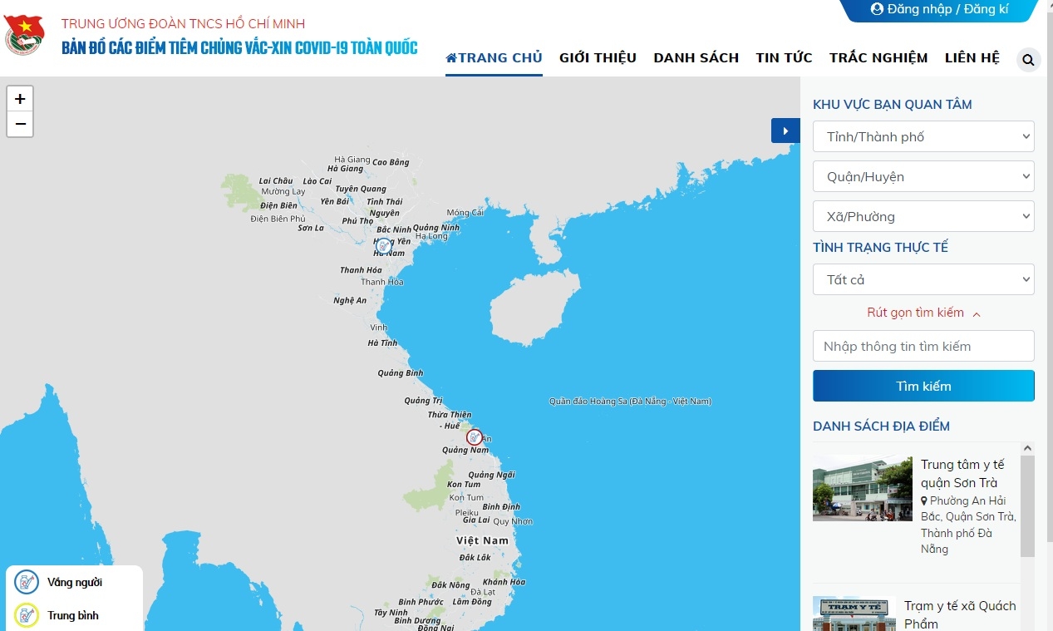
Task: Click the Tìm kiếm button
Action: tap(923, 386)
